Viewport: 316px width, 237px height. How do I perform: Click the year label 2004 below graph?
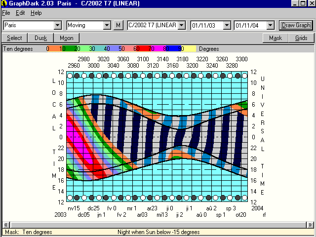pos(257,208)
